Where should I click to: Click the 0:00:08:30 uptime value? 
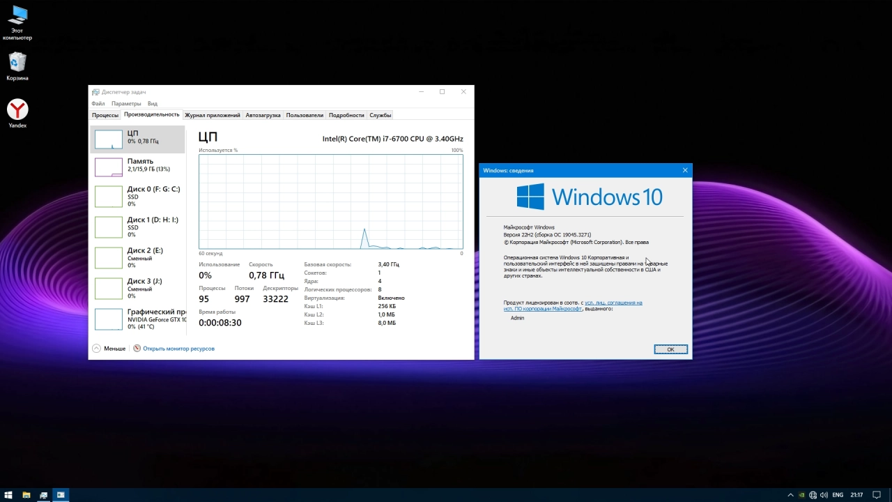220,323
